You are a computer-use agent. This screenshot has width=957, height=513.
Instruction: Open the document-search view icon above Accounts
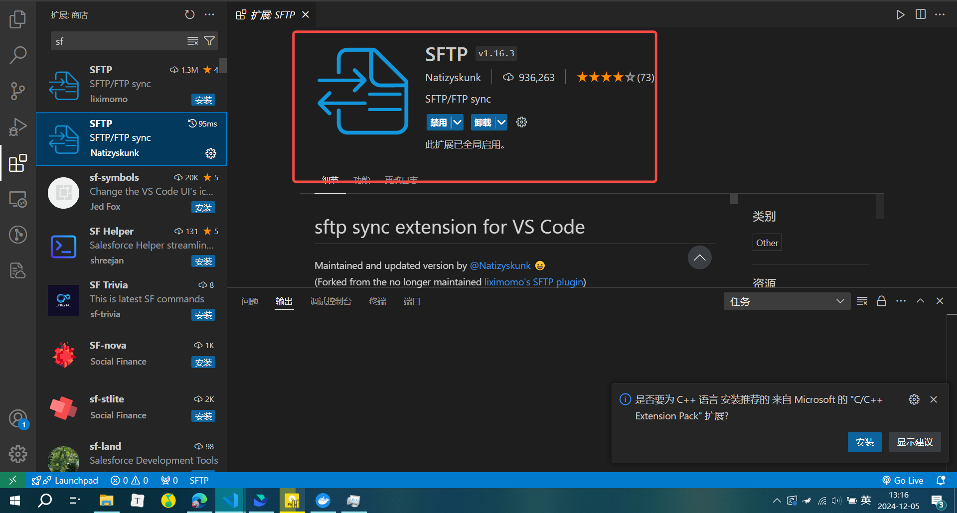pos(18,270)
